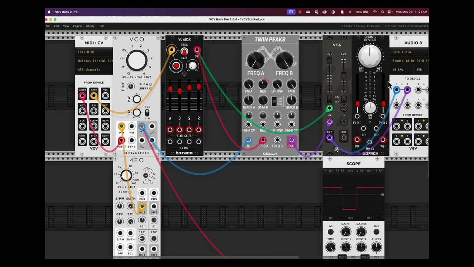Viewport: 474px width, 267px height.
Task: Click the RES knob on Twin Peaks
Action: click(x=263, y=84)
